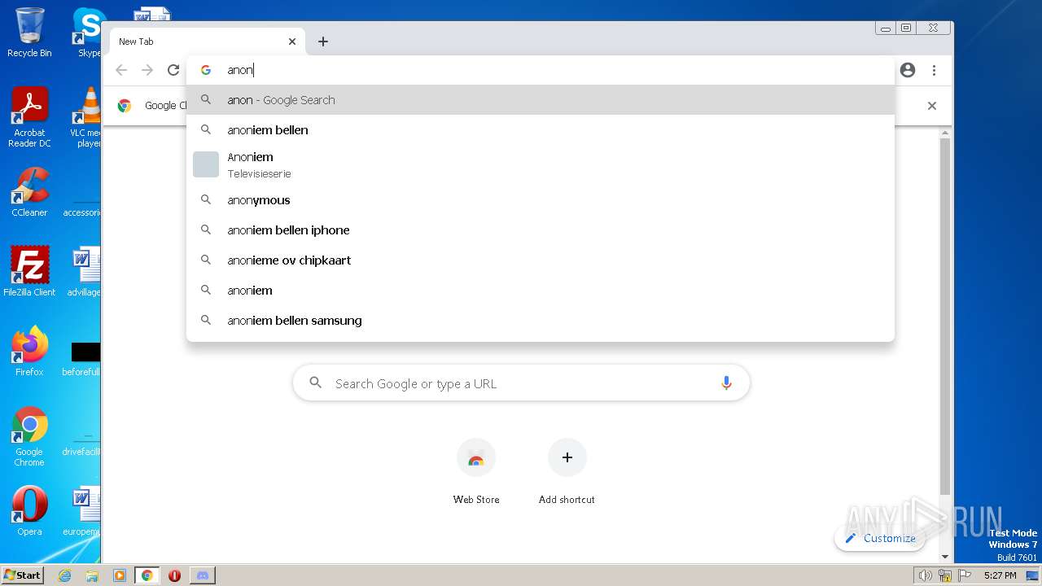Click the Chrome forward arrow button

[x=147, y=70]
